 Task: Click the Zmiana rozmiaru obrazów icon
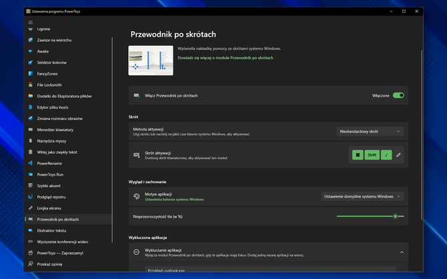point(31,119)
